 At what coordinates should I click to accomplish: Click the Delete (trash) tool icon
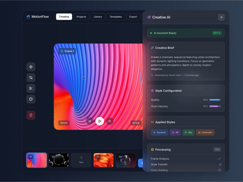(x=31, y=115)
